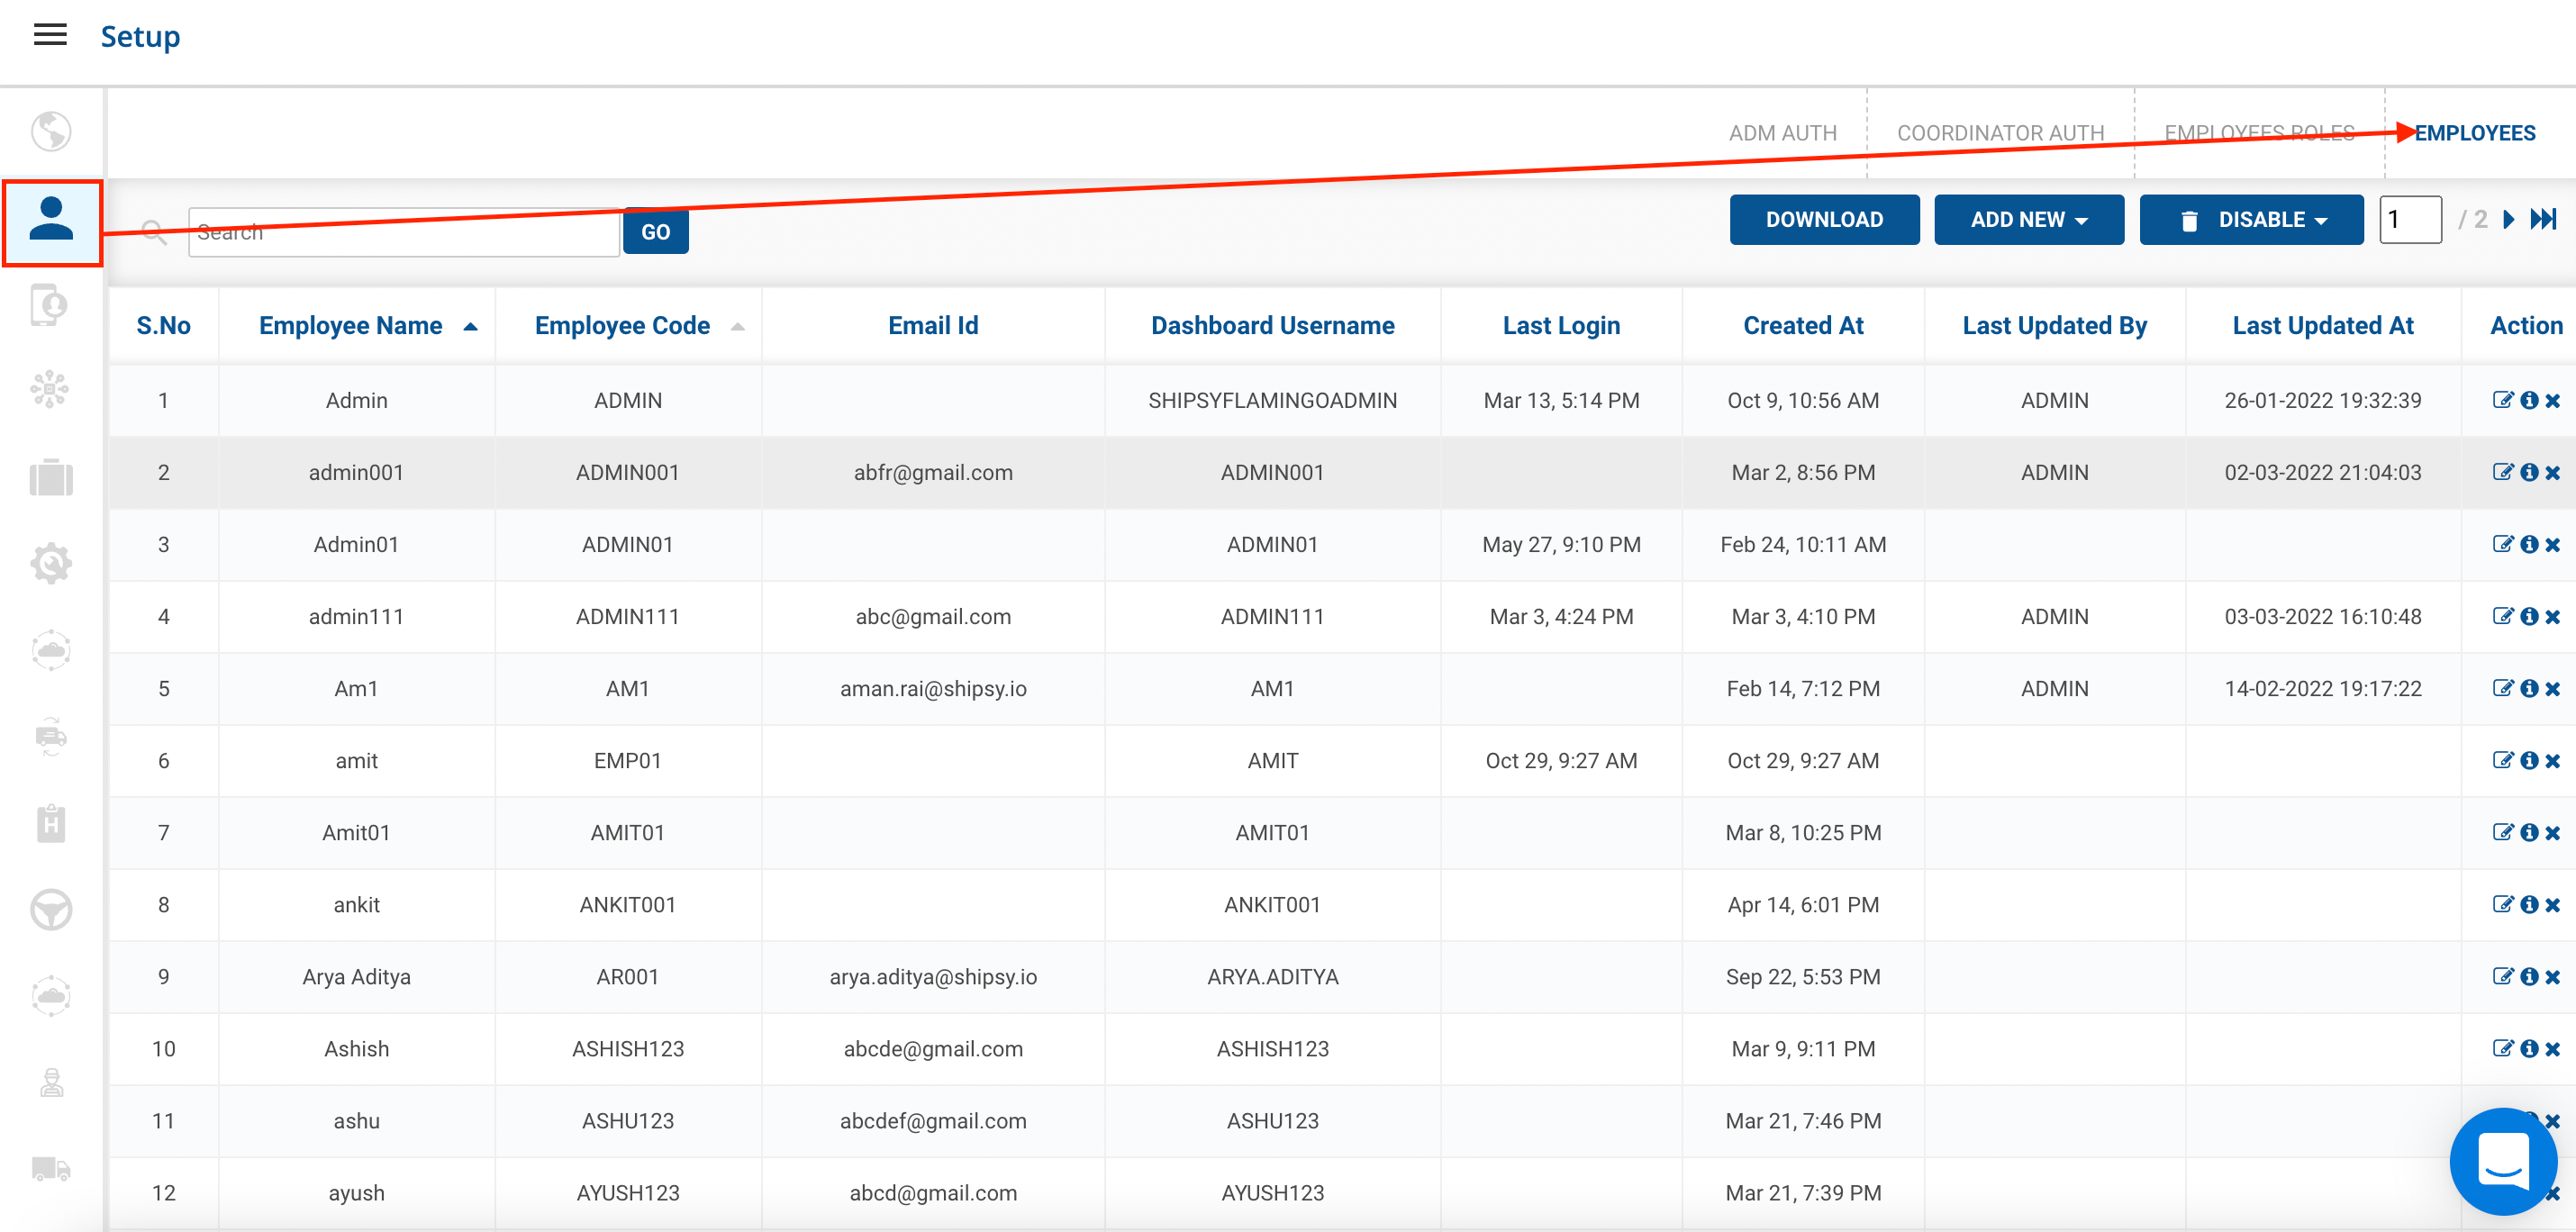Open the steering wheel sidebar icon

click(51, 910)
